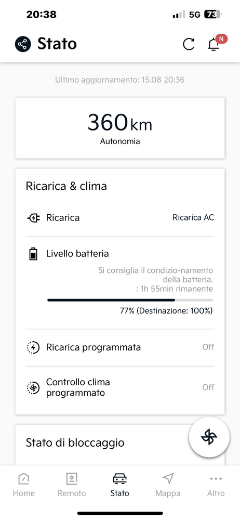Tap the battery level icon
Viewport: 240px width, 520px height.
click(33, 254)
